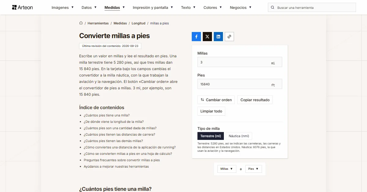This screenshot has height=192, width=367.
Task: Jump to pies en cantidad dada de millas
Action: pyautogui.click(x=120, y=128)
